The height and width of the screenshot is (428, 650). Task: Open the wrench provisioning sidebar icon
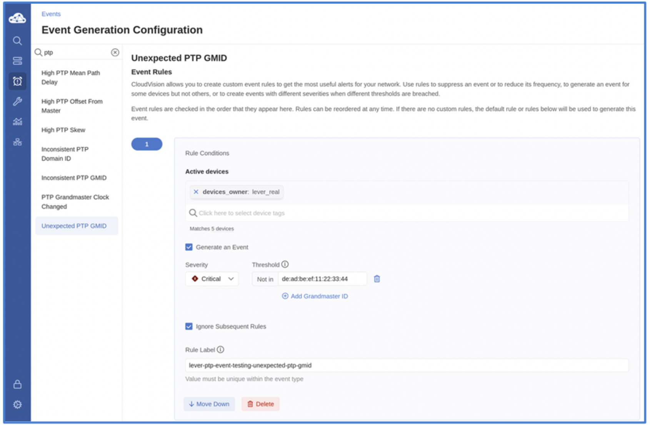tap(17, 102)
